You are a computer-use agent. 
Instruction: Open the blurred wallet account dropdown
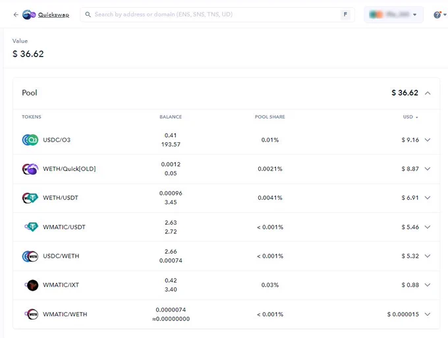point(393,14)
